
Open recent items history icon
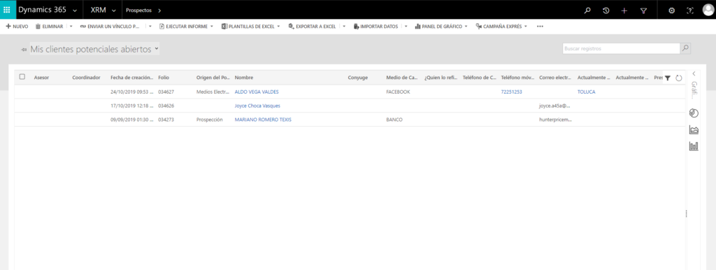606,10
